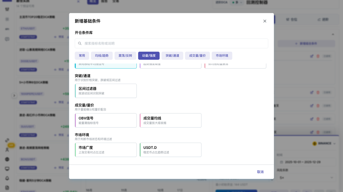Open notifications via the sidebar bell icon
This screenshot has width=343, height=192.
click(x=7, y=178)
